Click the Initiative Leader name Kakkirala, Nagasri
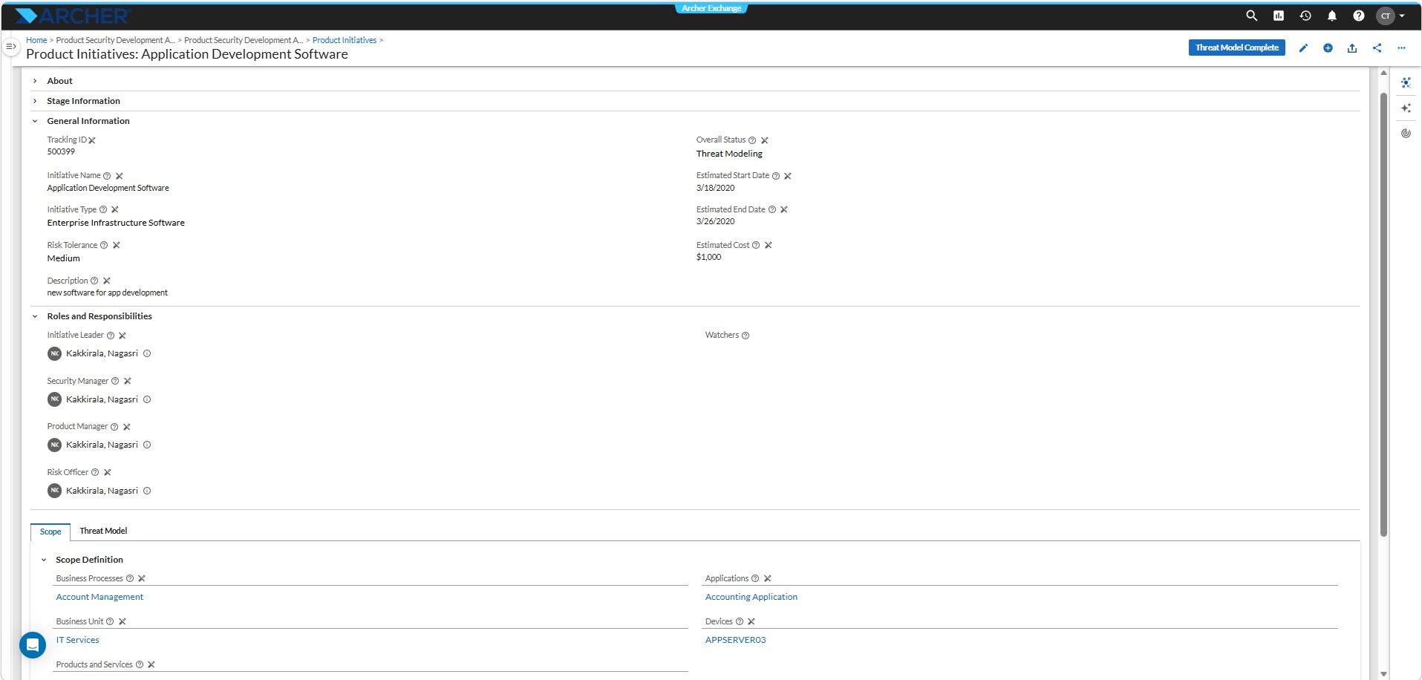Viewport: 1422px width, 680px height. 102,353
